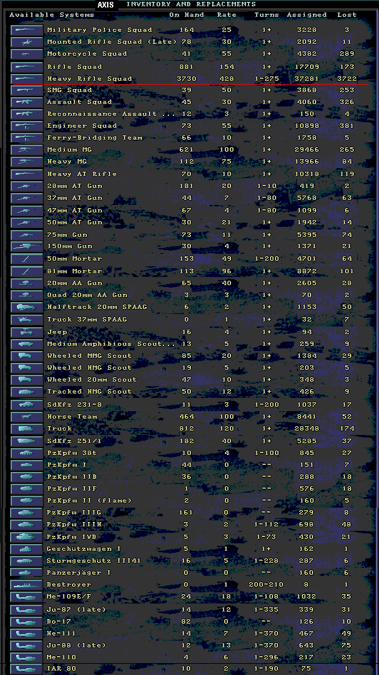The image size is (379, 675).
Task: Click the PzKpfw I row name
Action: (66, 465)
